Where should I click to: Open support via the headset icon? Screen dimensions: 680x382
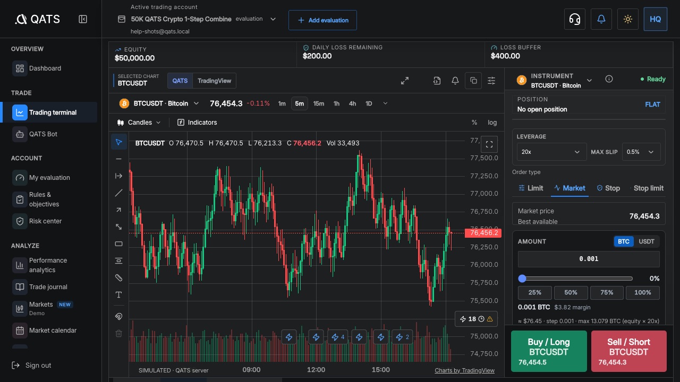(574, 19)
